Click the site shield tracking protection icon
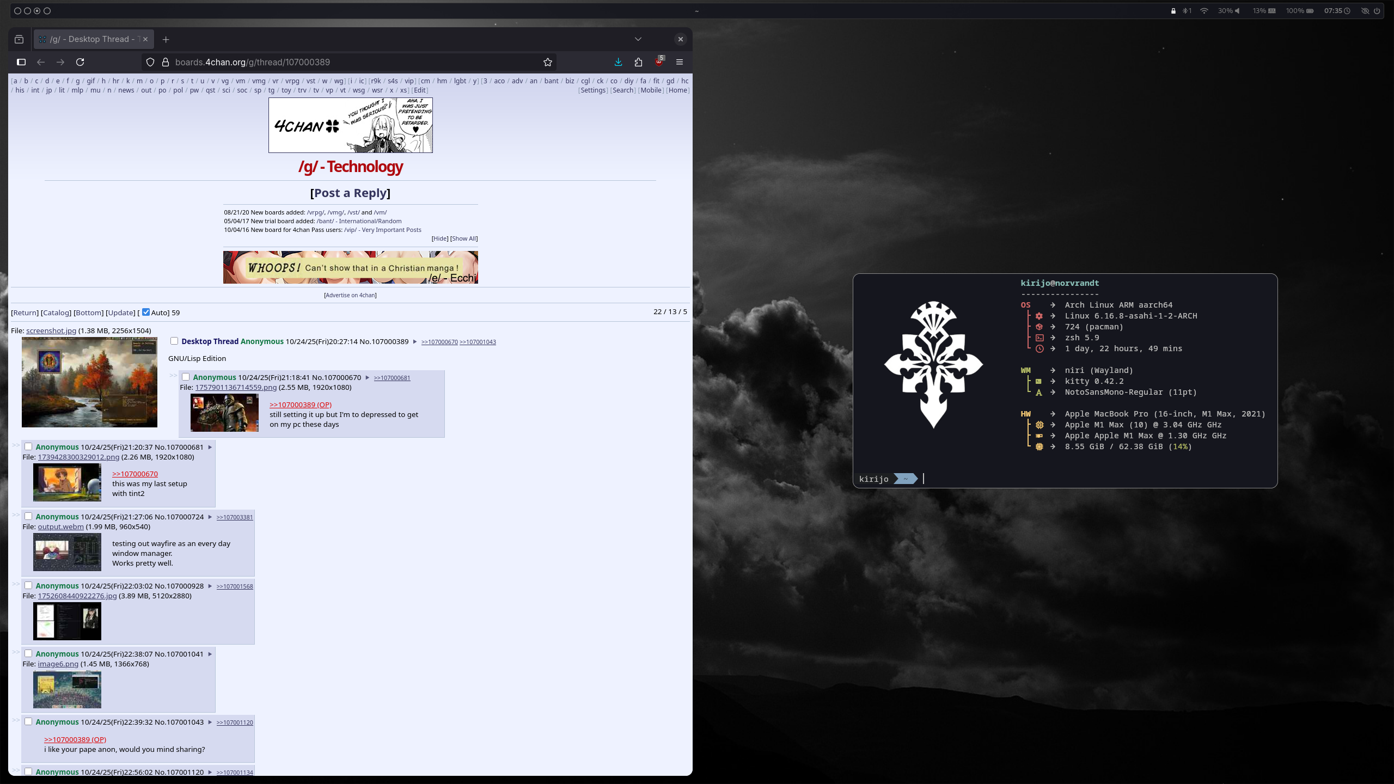The width and height of the screenshot is (1394, 784). (150, 62)
